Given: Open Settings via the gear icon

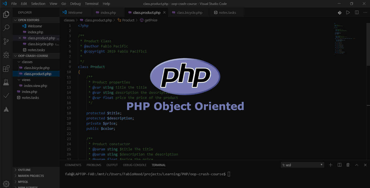Looking at the screenshot, I should pos(5,184).
